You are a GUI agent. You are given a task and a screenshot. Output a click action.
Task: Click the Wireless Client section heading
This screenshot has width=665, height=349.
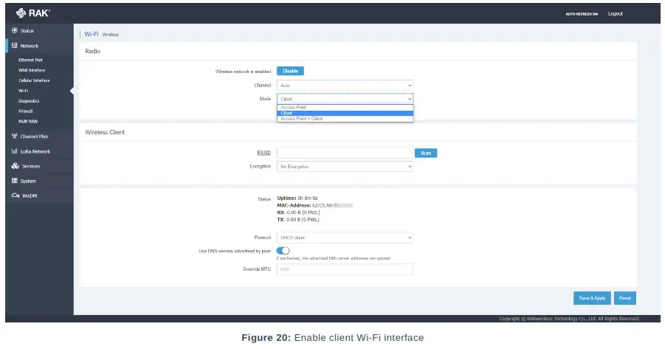tap(105, 132)
